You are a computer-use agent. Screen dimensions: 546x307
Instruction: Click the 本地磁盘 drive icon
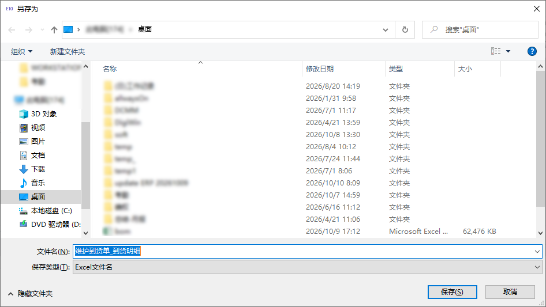point(23,211)
